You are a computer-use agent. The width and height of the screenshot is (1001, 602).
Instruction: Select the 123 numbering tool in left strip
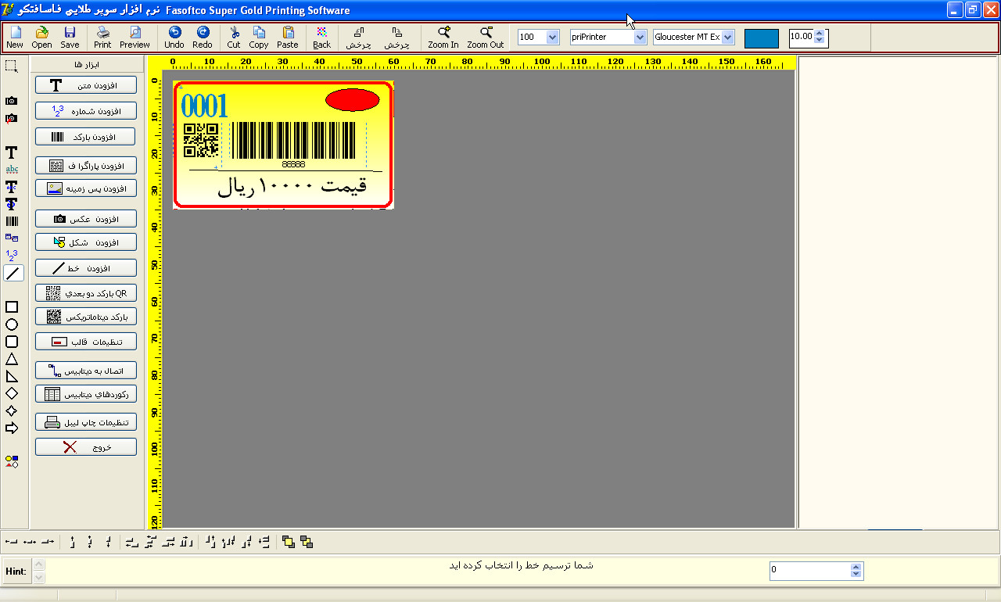[12, 255]
